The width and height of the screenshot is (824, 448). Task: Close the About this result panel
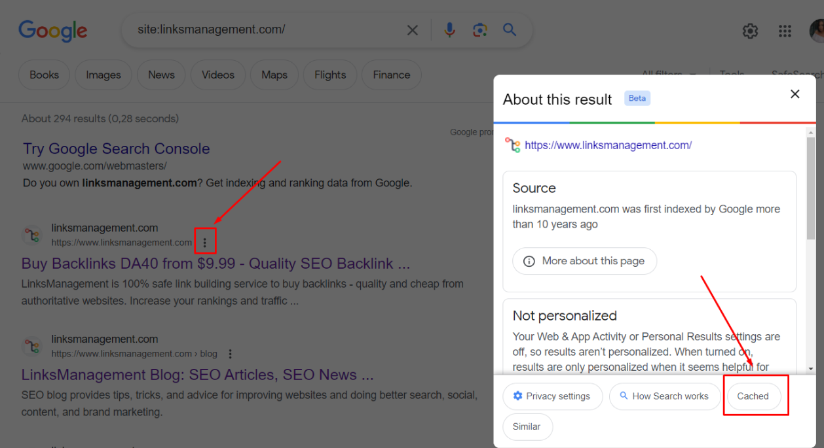point(795,94)
